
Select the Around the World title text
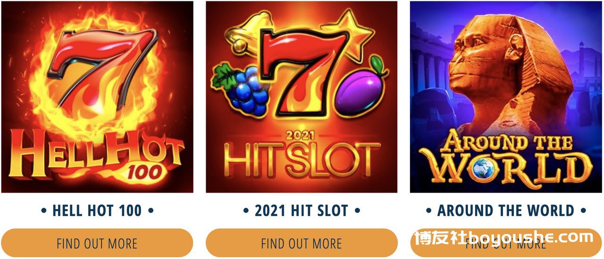(506, 210)
